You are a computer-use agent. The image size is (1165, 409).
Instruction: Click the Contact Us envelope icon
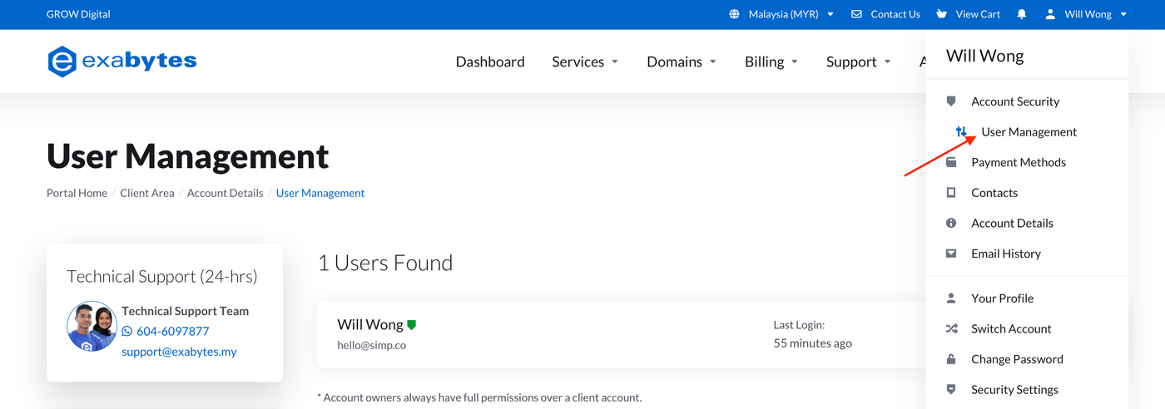(x=857, y=14)
